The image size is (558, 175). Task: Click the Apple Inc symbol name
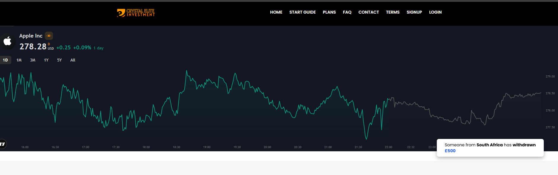tap(31, 36)
